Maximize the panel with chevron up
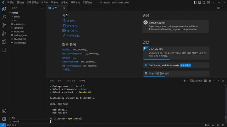This screenshot has width=227, height=127. tap(218, 81)
